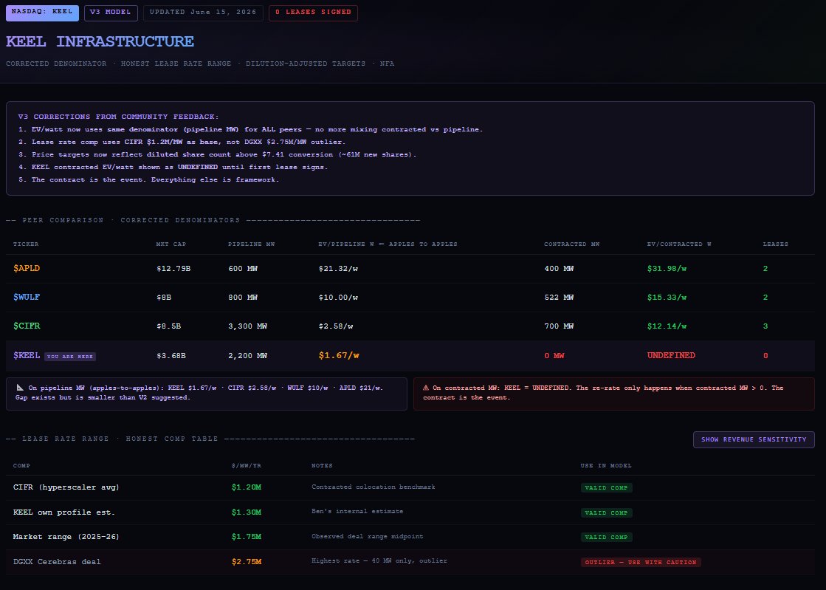
Task: Click the 0 Leases Signed badge
Action: [x=313, y=13]
